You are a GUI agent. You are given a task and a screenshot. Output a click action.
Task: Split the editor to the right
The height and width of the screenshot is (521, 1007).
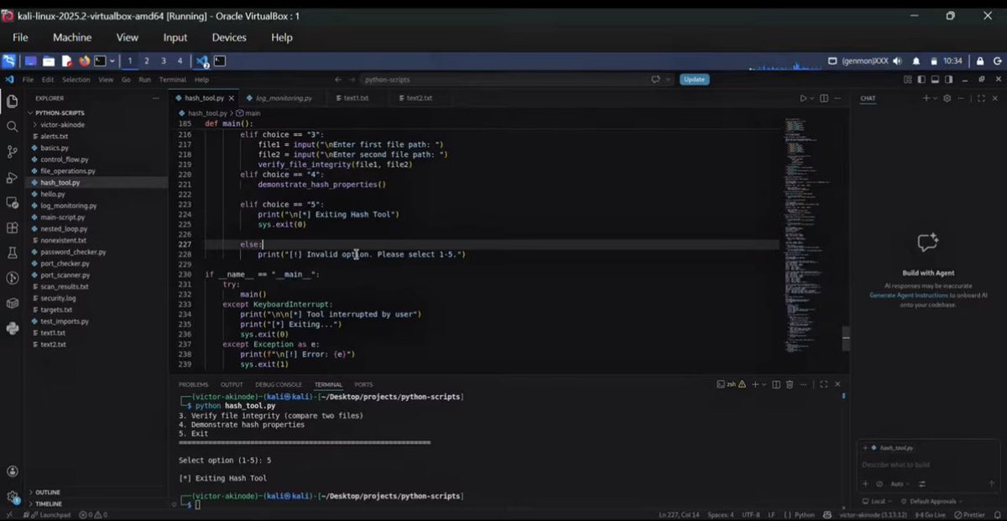(x=823, y=98)
